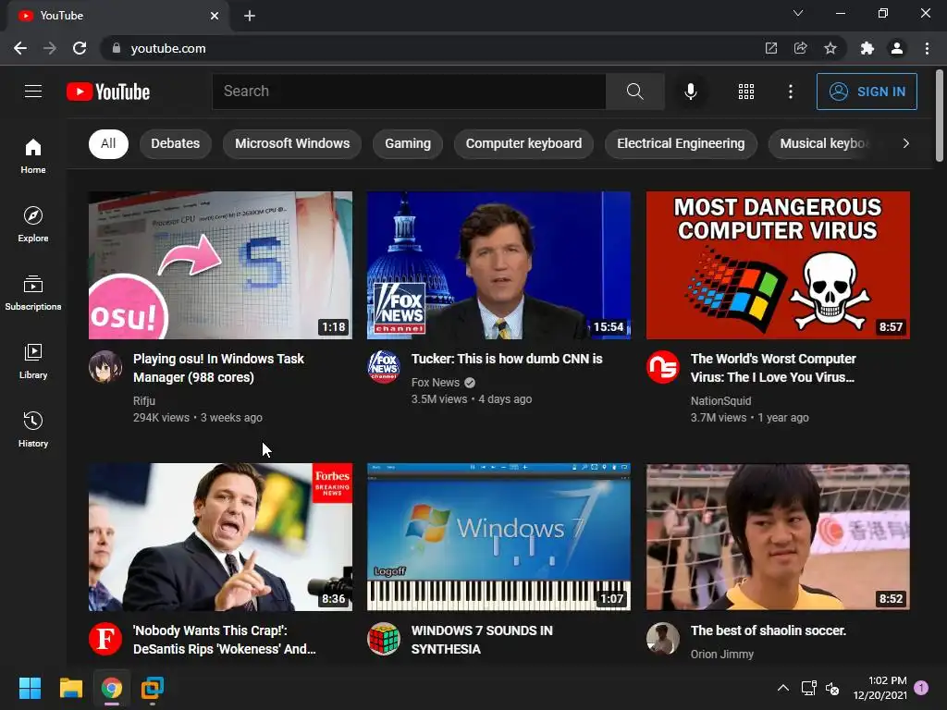Image resolution: width=947 pixels, height=710 pixels.
Task: Show hidden system tray icons
Action: point(782,688)
